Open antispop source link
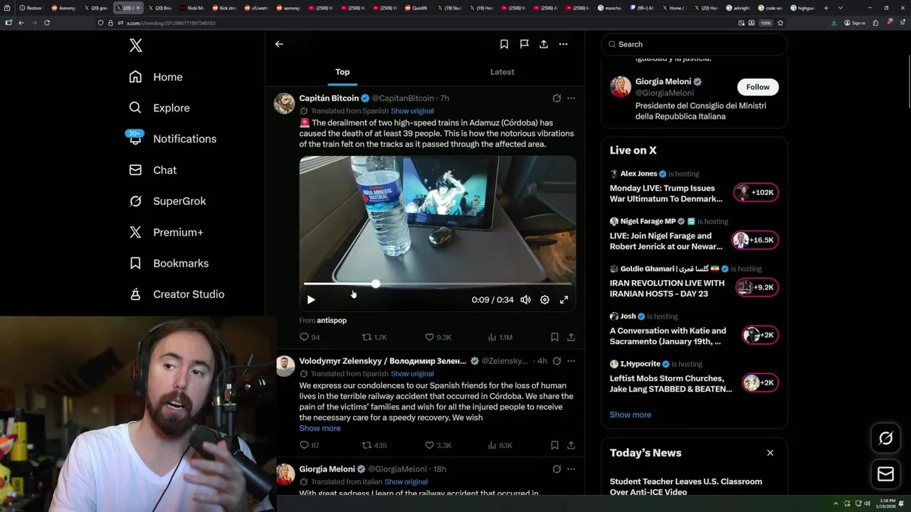This screenshot has width=911, height=512. [x=332, y=321]
